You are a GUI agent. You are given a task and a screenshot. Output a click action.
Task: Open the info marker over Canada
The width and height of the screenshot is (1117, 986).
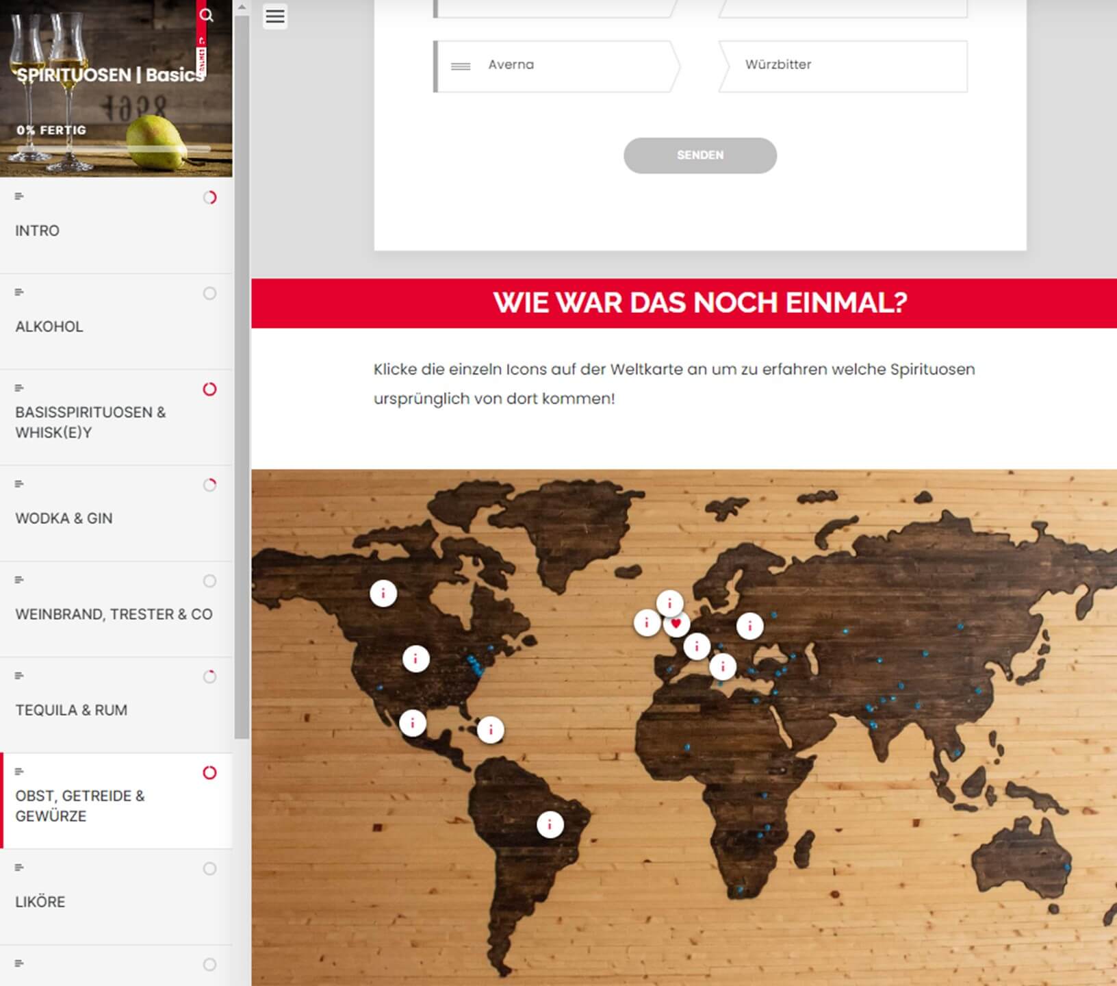pyautogui.click(x=383, y=593)
